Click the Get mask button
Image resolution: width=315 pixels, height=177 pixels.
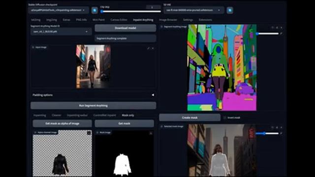125,123
